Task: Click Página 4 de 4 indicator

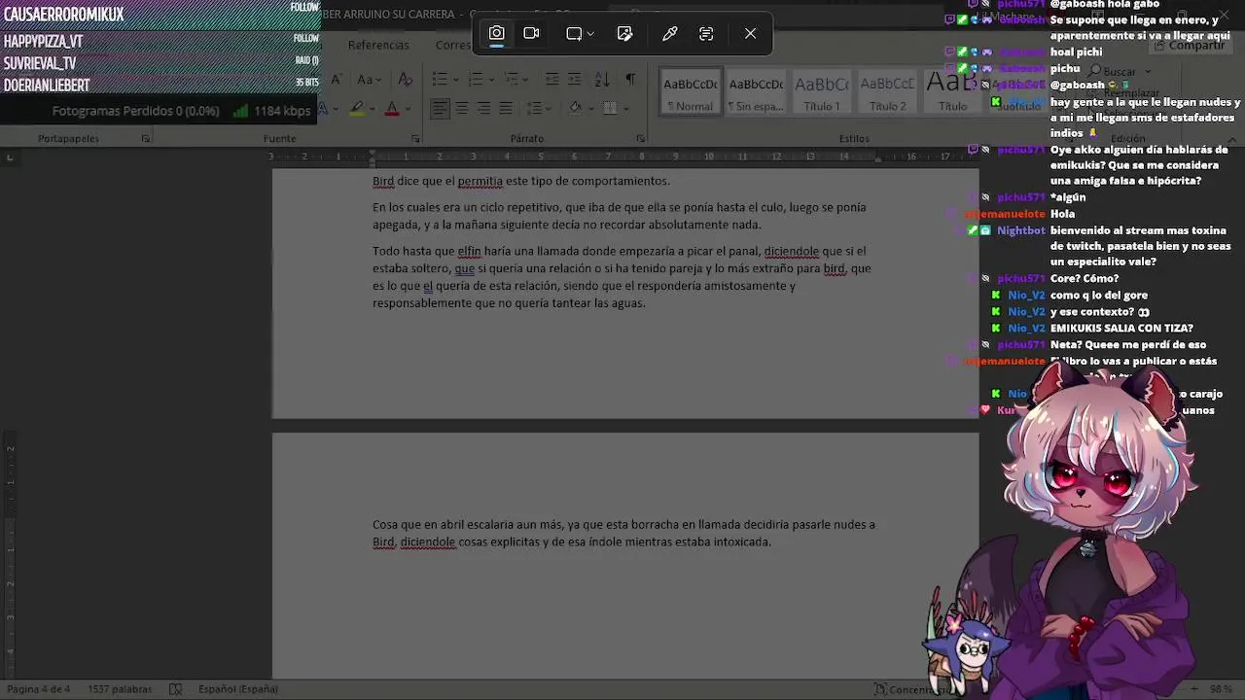Action: (39, 689)
